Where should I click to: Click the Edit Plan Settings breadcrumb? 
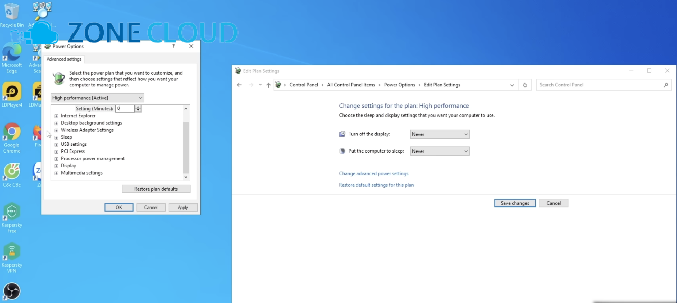pyautogui.click(x=442, y=85)
